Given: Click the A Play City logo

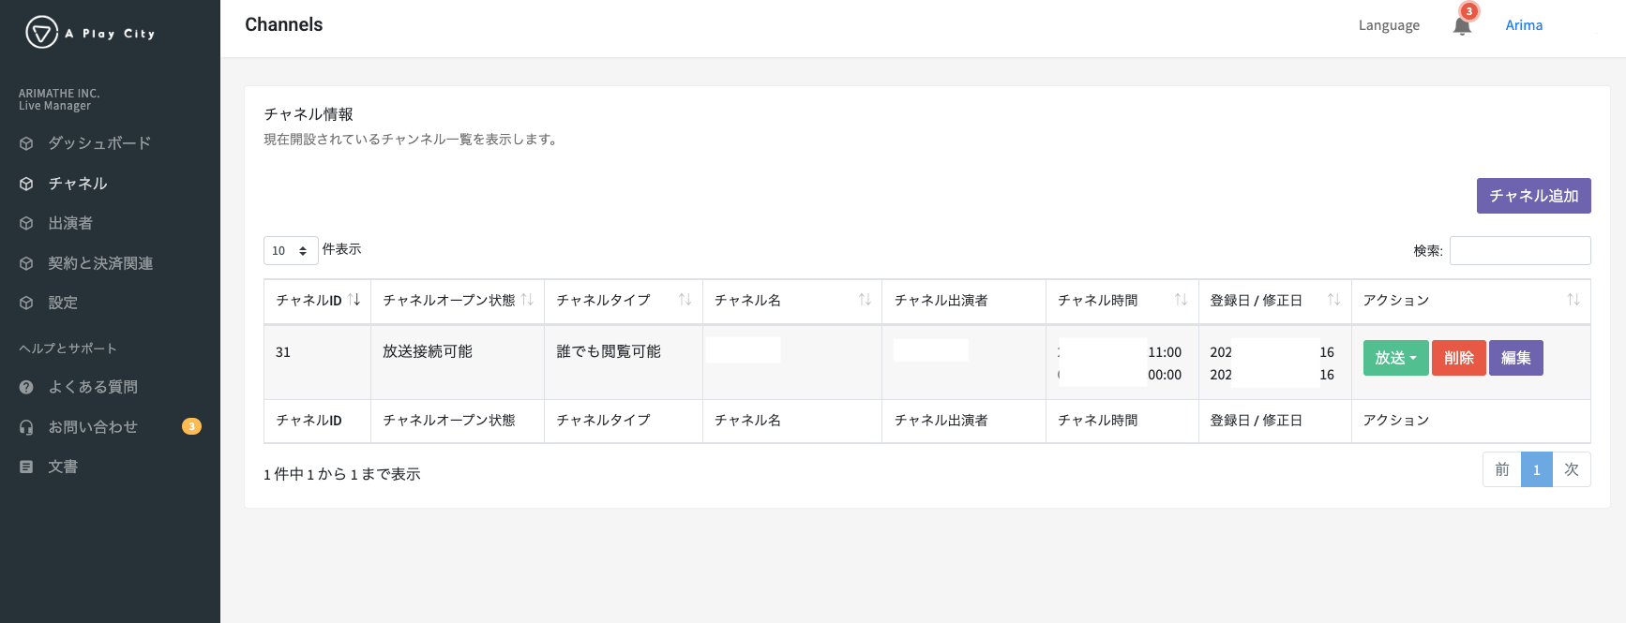Looking at the screenshot, I should (89, 32).
